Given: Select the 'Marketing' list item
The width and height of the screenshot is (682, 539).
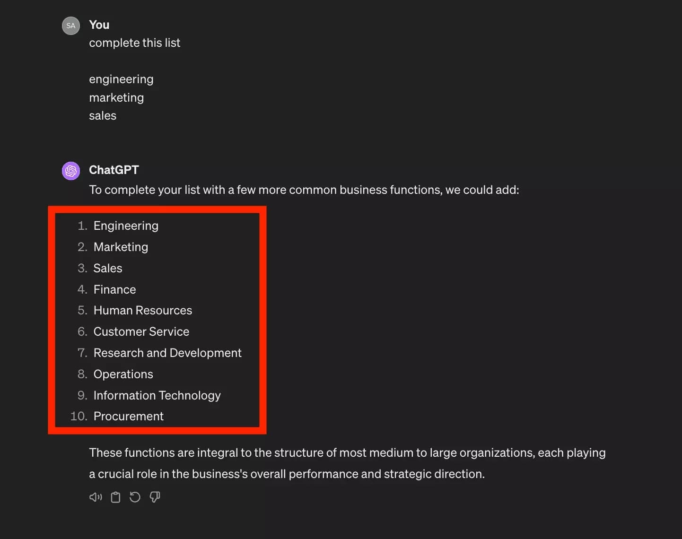Looking at the screenshot, I should click(x=121, y=247).
